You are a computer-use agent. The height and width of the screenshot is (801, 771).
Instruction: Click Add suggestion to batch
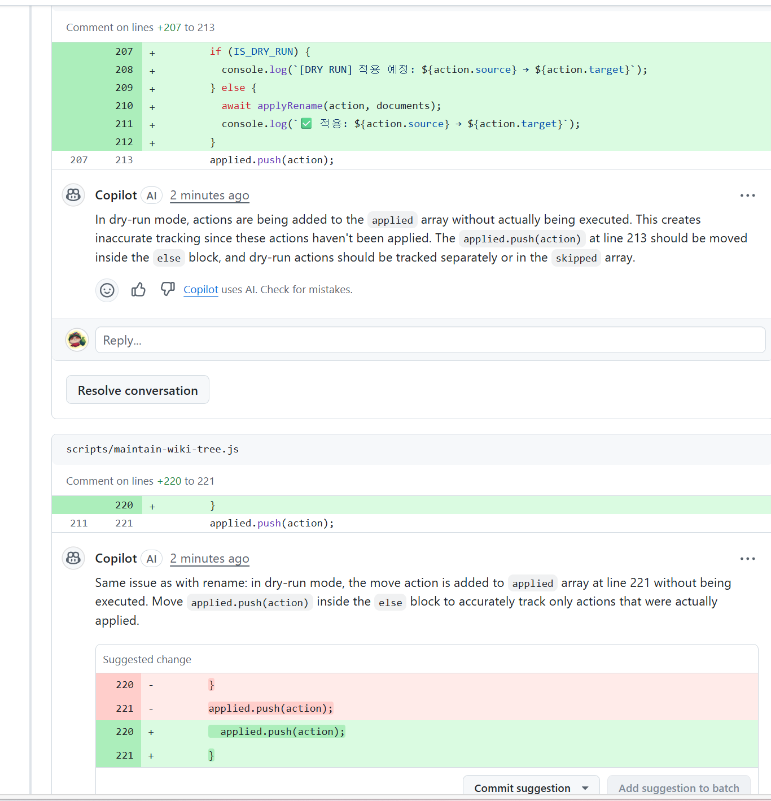click(x=678, y=788)
